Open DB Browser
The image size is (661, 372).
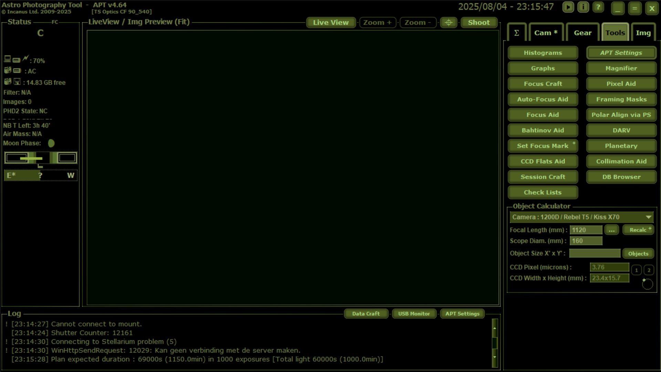621,177
